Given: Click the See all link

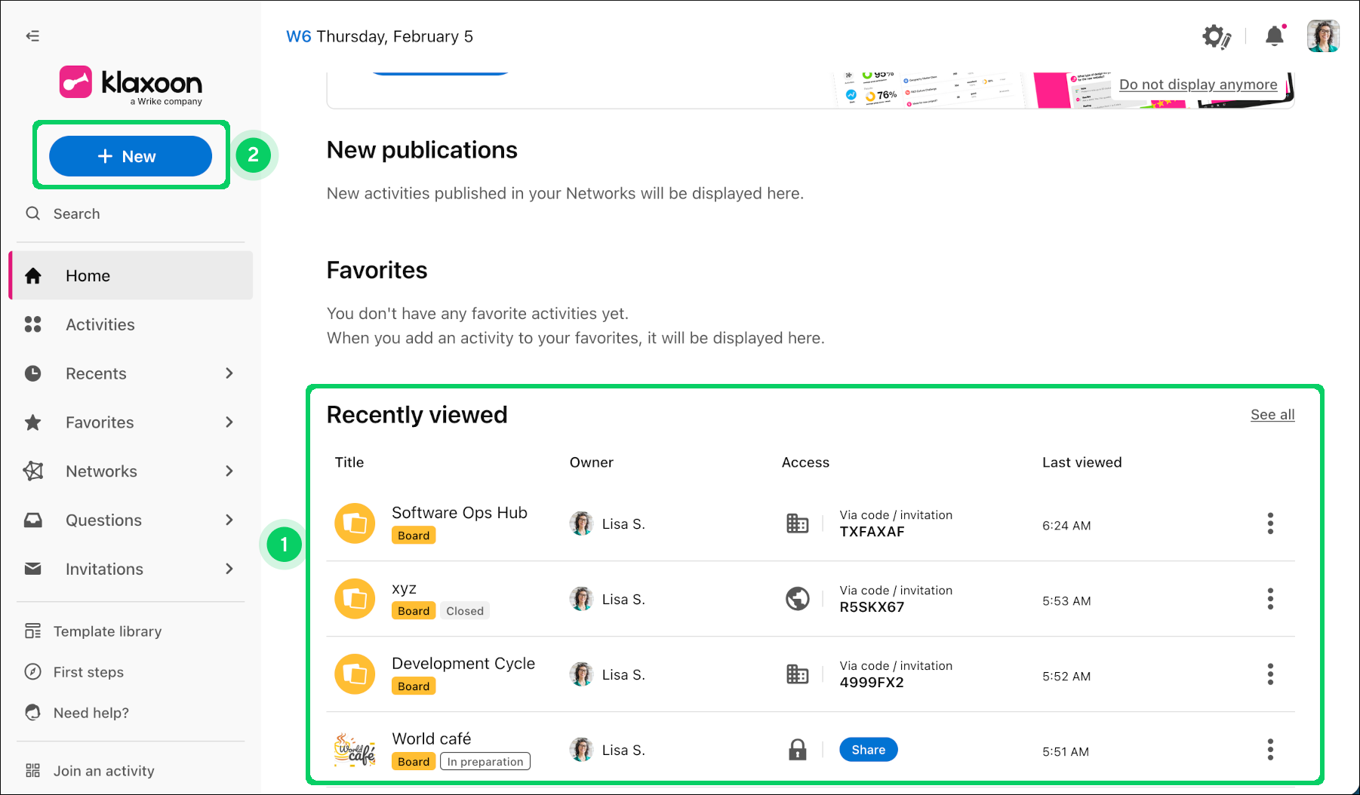Looking at the screenshot, I should tap(1272, 415).
